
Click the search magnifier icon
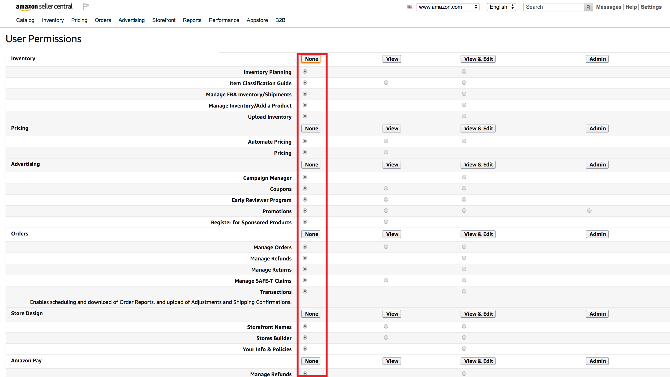[x=589, y=7]
